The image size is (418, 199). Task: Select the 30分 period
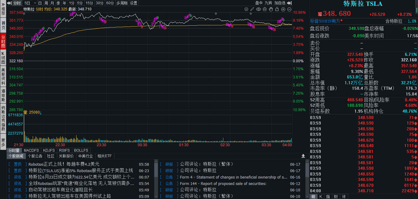click(100, 3)
